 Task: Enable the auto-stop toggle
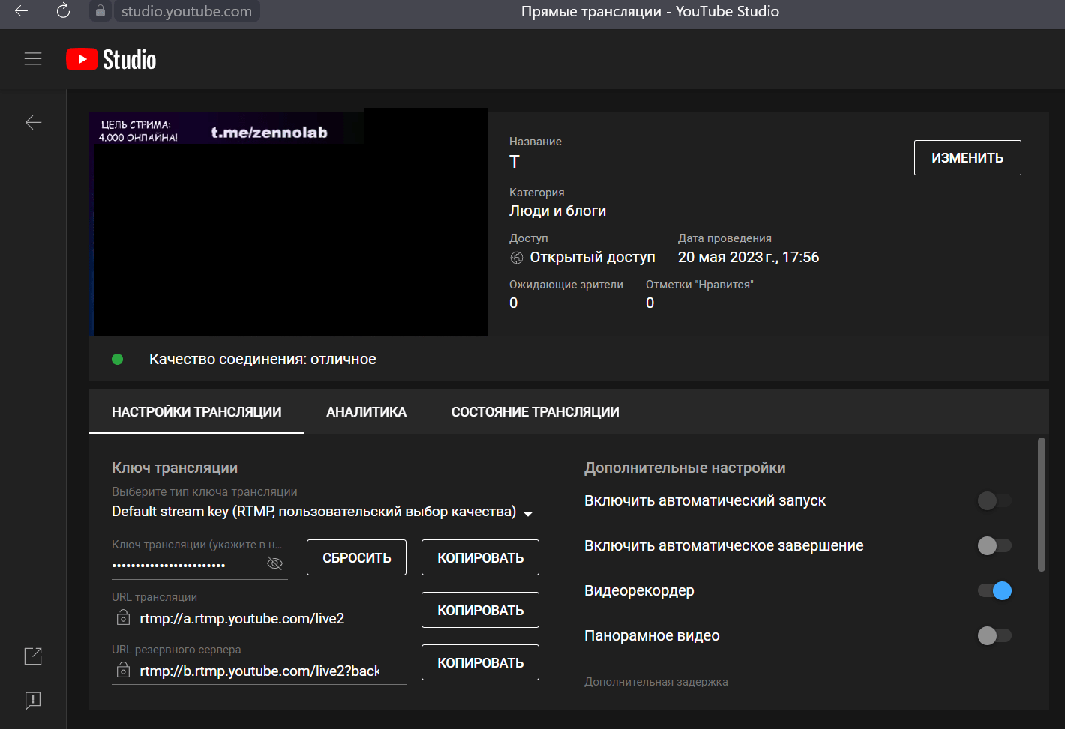tap(994, 545)
